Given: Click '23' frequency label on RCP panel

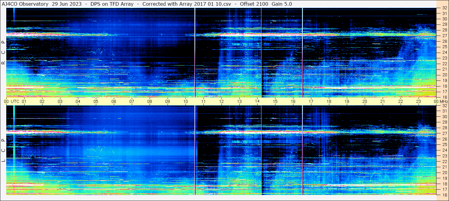Looking at the screenshot, I should 445,58.
